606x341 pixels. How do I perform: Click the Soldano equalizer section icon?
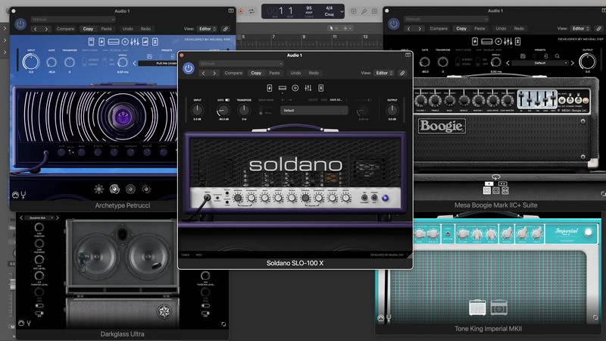[x=308, y=88]
